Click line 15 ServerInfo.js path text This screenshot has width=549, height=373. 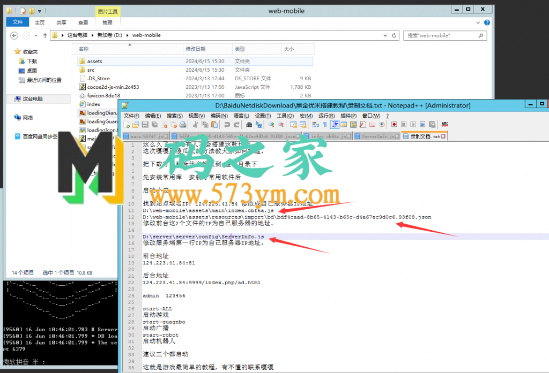tap(203, 237)
